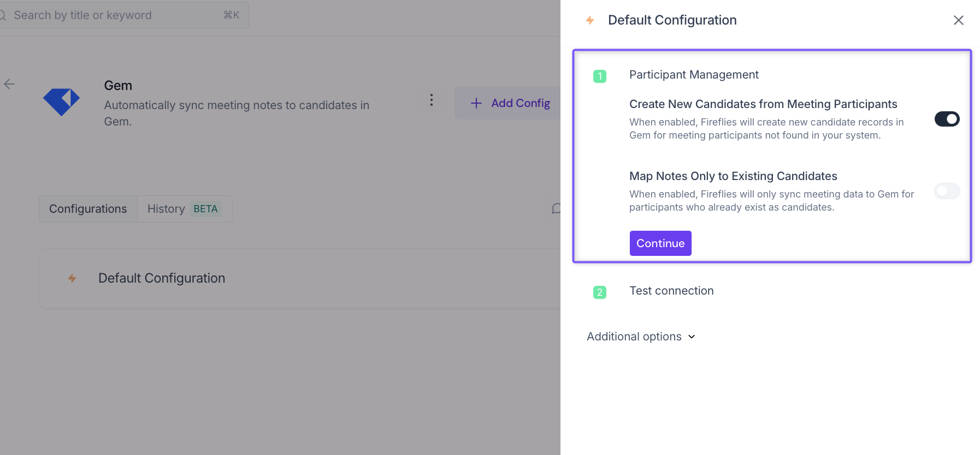Click the Gem diamond logo

coord(61,101)
